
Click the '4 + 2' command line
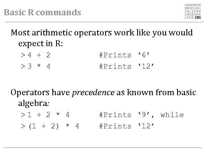[39, 55]
